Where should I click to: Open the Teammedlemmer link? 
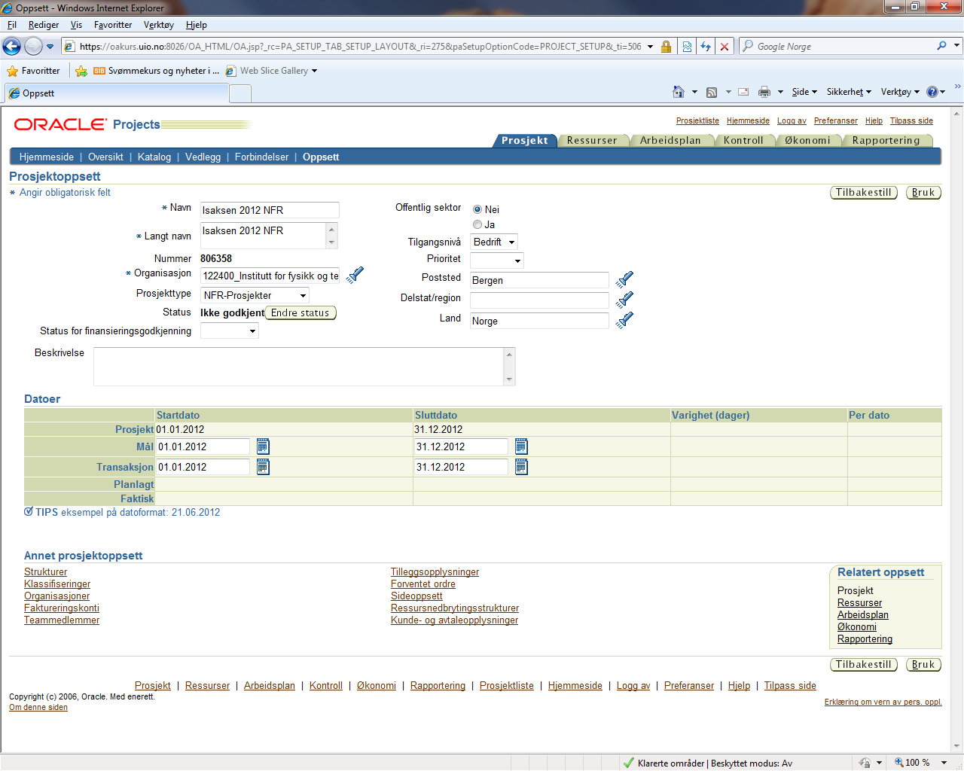(x=62, y=620)
